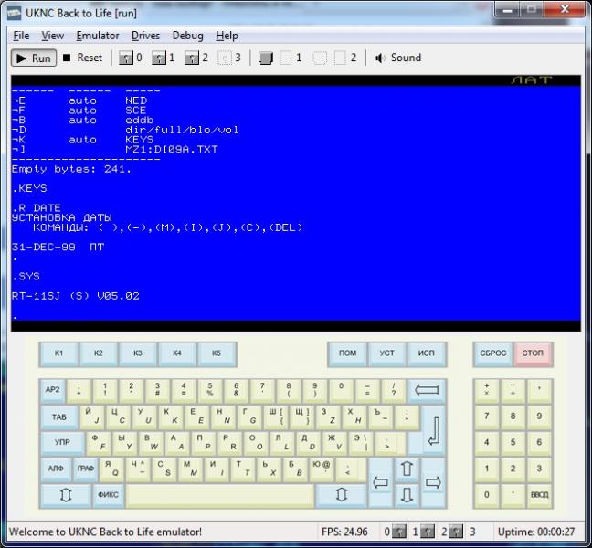The image size is (592, 548).
Task: Open floppy drive 2 toolbar icon
Action: point(196,58)
